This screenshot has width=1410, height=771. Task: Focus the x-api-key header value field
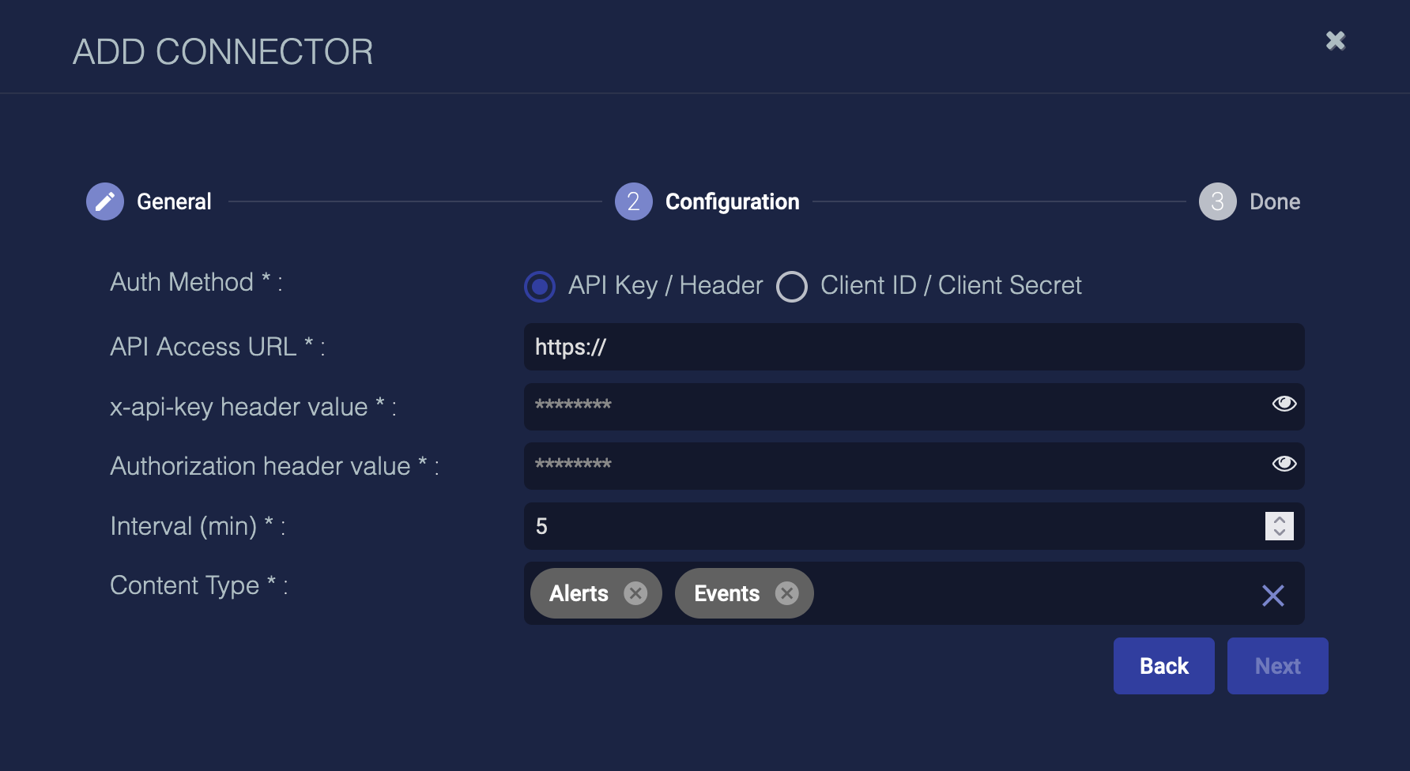pos(893,406)
